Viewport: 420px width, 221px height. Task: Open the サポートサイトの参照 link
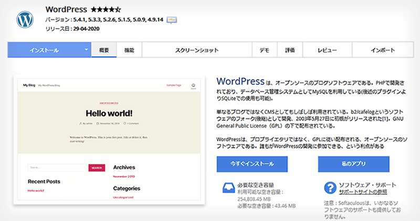point(363,192)
